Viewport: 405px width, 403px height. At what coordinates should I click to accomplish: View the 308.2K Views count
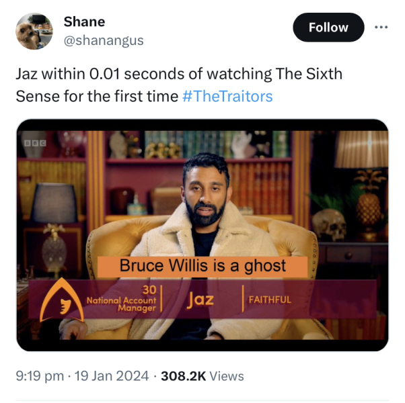[202, 376]
